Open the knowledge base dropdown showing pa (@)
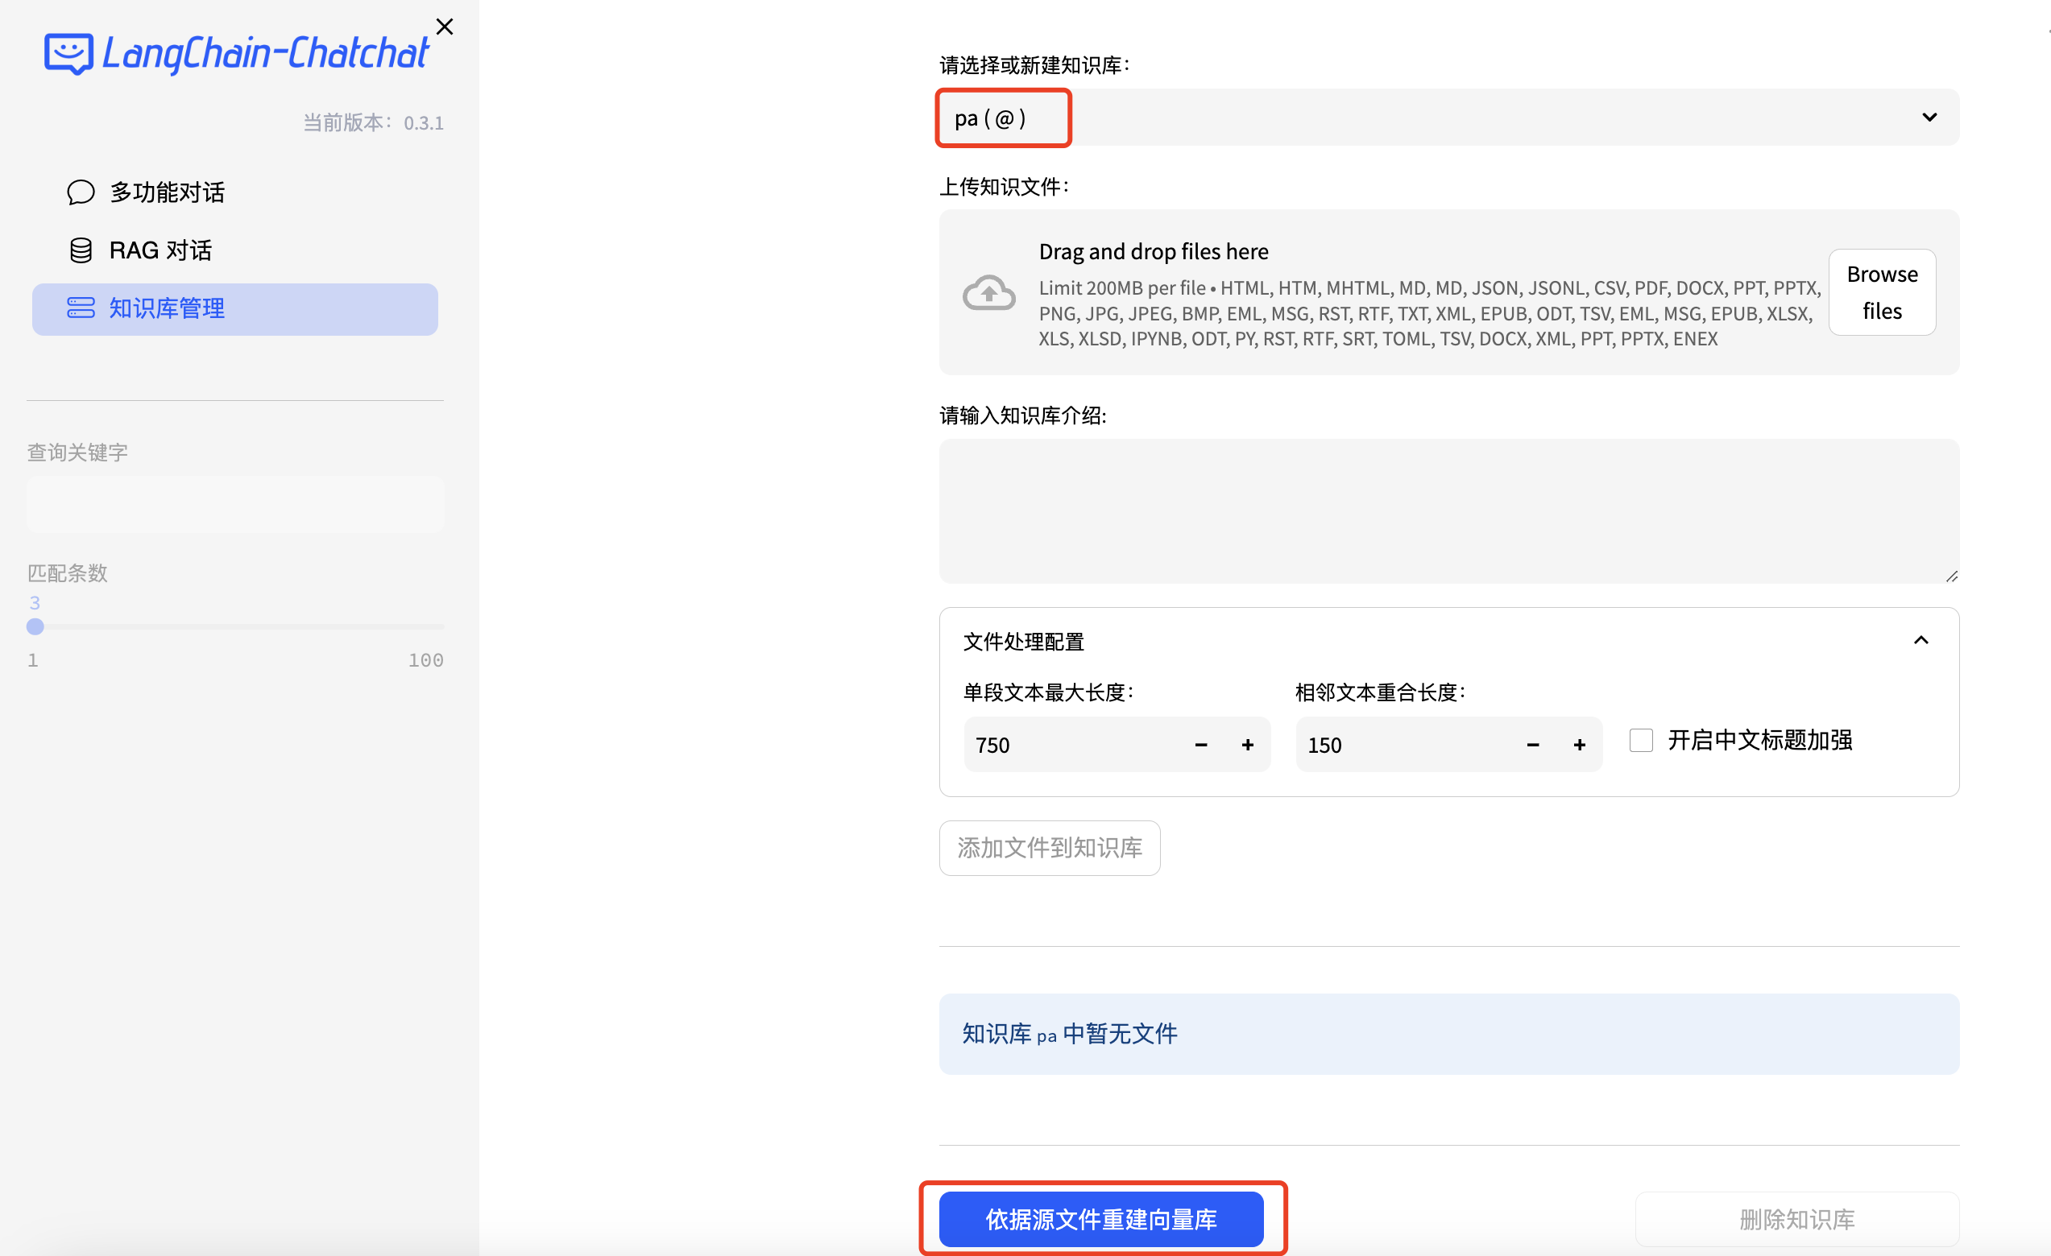This screenshot has height=1256, width=2051. (1448, 118)
